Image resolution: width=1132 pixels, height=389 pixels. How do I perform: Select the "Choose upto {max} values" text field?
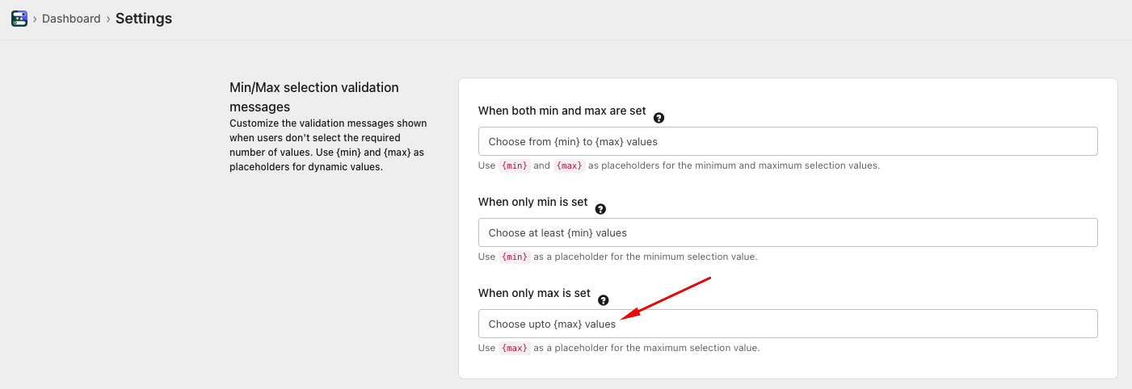[787, 324]
